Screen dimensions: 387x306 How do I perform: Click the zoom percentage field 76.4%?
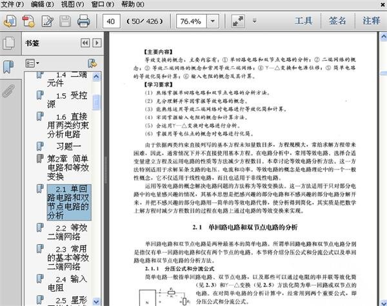click(191, 21)
